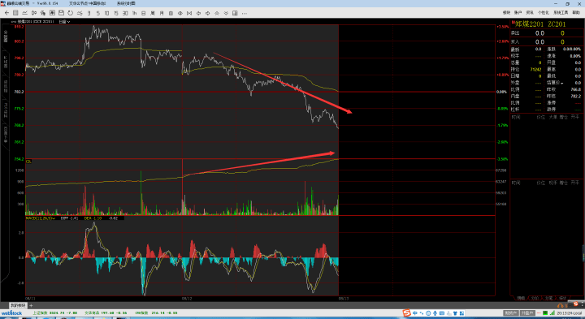Click the 外盘户 status bar button
Image resolution: width=585 pixels, height=319 pixels.
pos(527,313)
